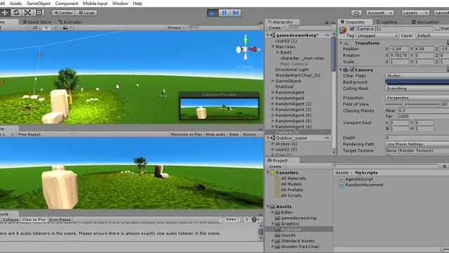The height and width of the screenshot is (253, 449).
Task: Click the Clipping Planes Far input field
Action: pyautogui.click(x=423, y=117)
